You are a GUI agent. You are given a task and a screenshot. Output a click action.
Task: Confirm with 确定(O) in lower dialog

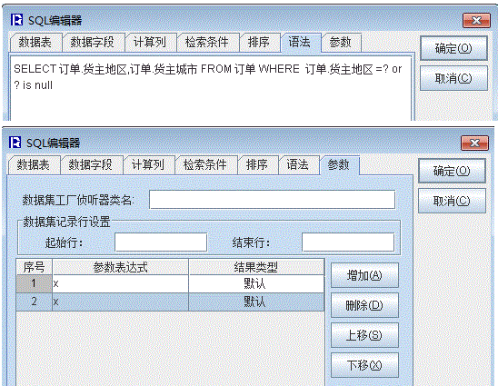coord(452,171)
